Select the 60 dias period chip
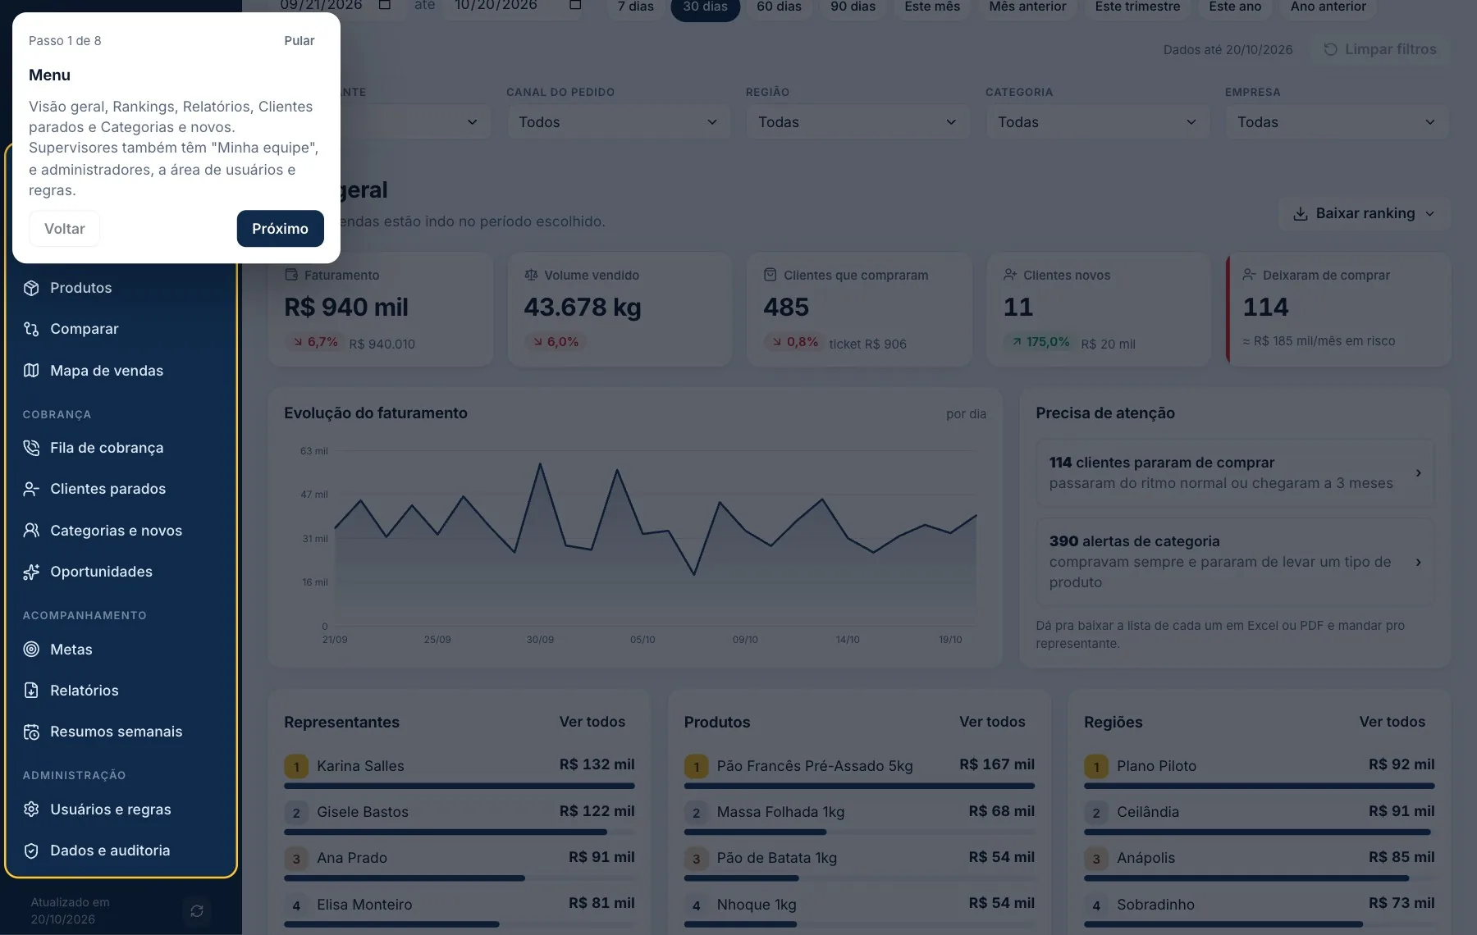The image size is (1477, 935). click(x=780, y=7)
